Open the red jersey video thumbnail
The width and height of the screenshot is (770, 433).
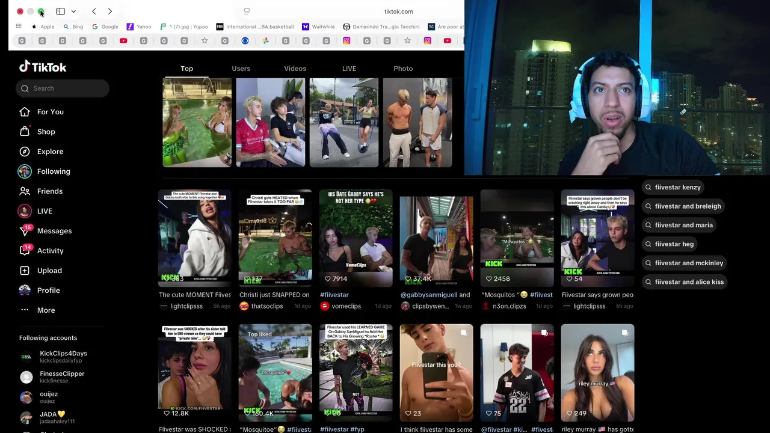(x=270, y=122)
